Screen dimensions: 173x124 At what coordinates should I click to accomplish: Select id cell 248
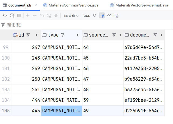[26, 58]
